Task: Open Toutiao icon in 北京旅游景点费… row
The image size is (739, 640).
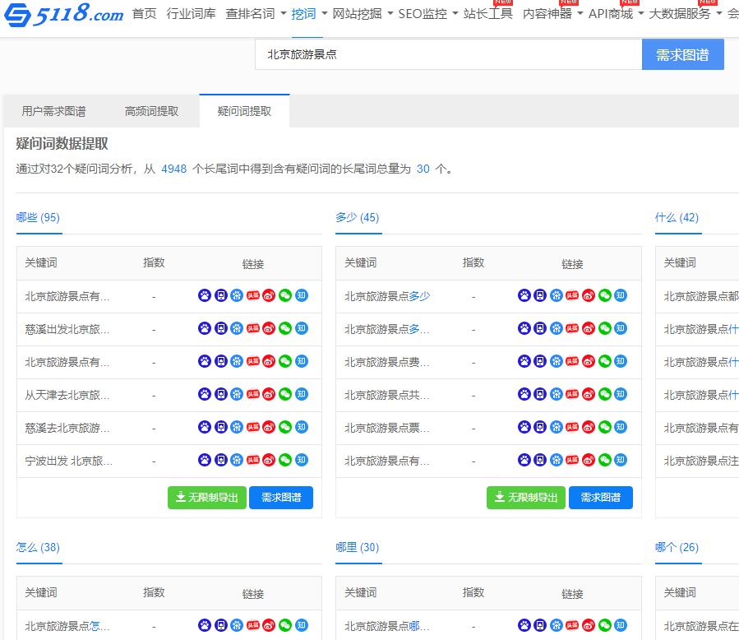Action: [573, 361]
